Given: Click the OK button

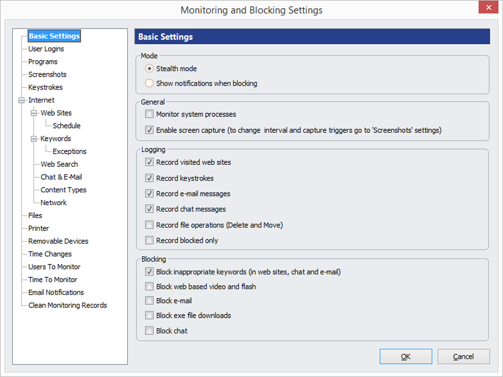Looking at the screenshot, I should 405,357.
